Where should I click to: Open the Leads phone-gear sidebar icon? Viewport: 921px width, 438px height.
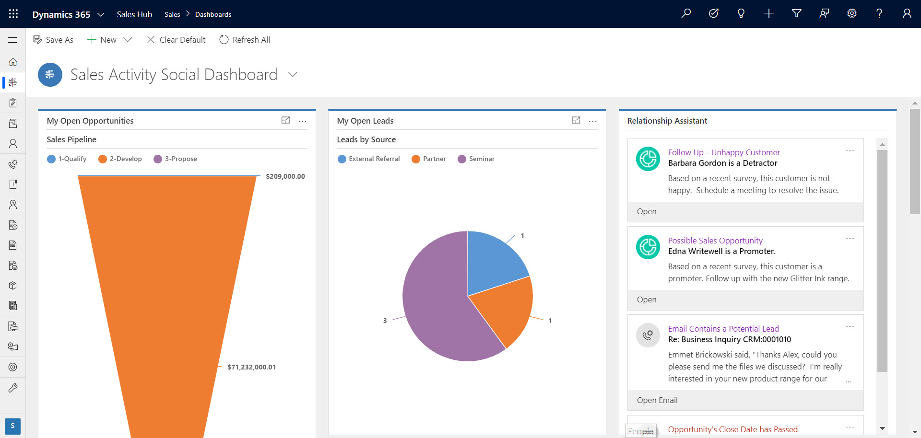(13, 164)
